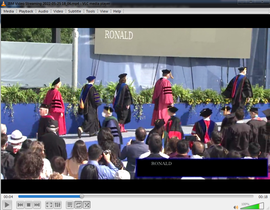Stop video playback
Image resolution: width=270 pixels, height=210 pixels.
29,205
